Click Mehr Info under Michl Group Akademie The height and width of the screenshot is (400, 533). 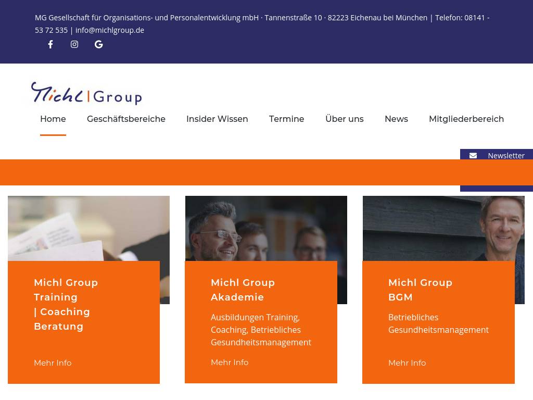[230, 362]
